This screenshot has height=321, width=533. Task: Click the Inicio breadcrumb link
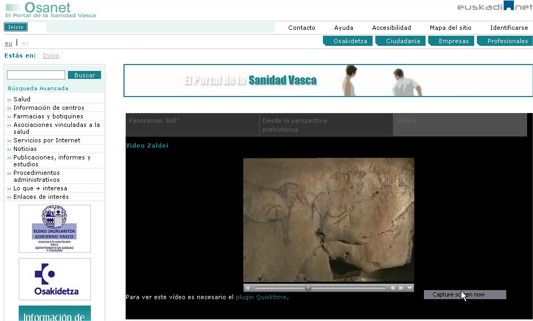(51, 55)
